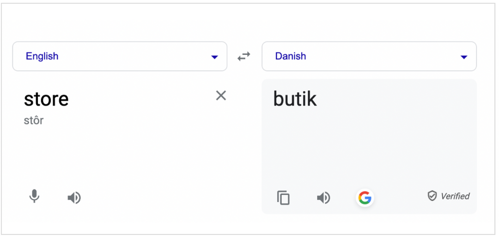Copy the translation 'butik'

pyautogui.click(x=283, y=198)
